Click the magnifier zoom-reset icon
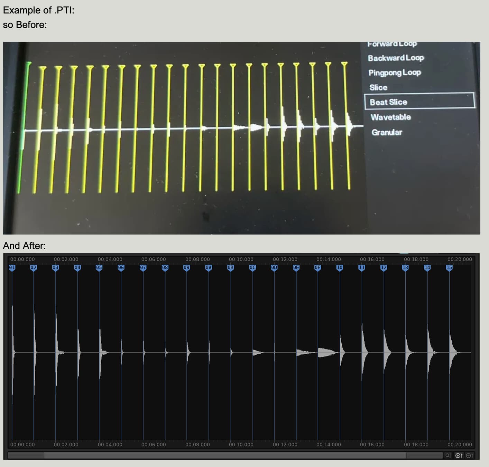This screenshot has width=489, height=467. [x=448, y=455]
